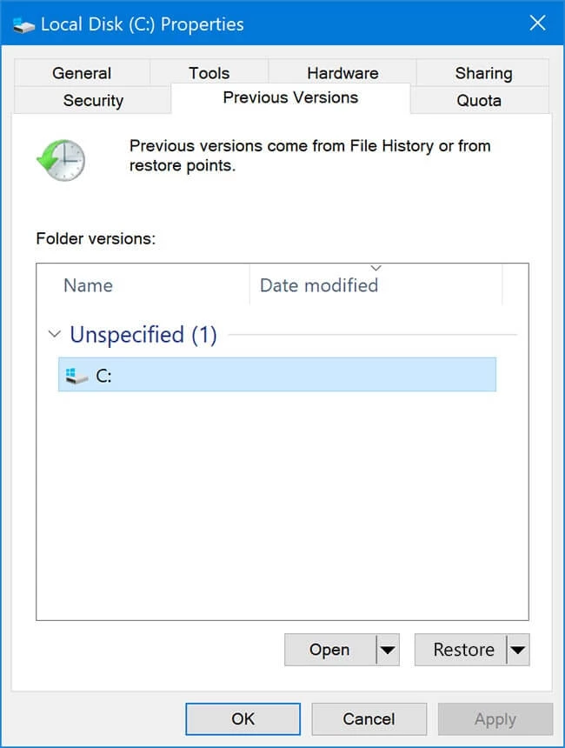
Task: Open the dropdown arrow next to Open
Action: pos(388,649)
